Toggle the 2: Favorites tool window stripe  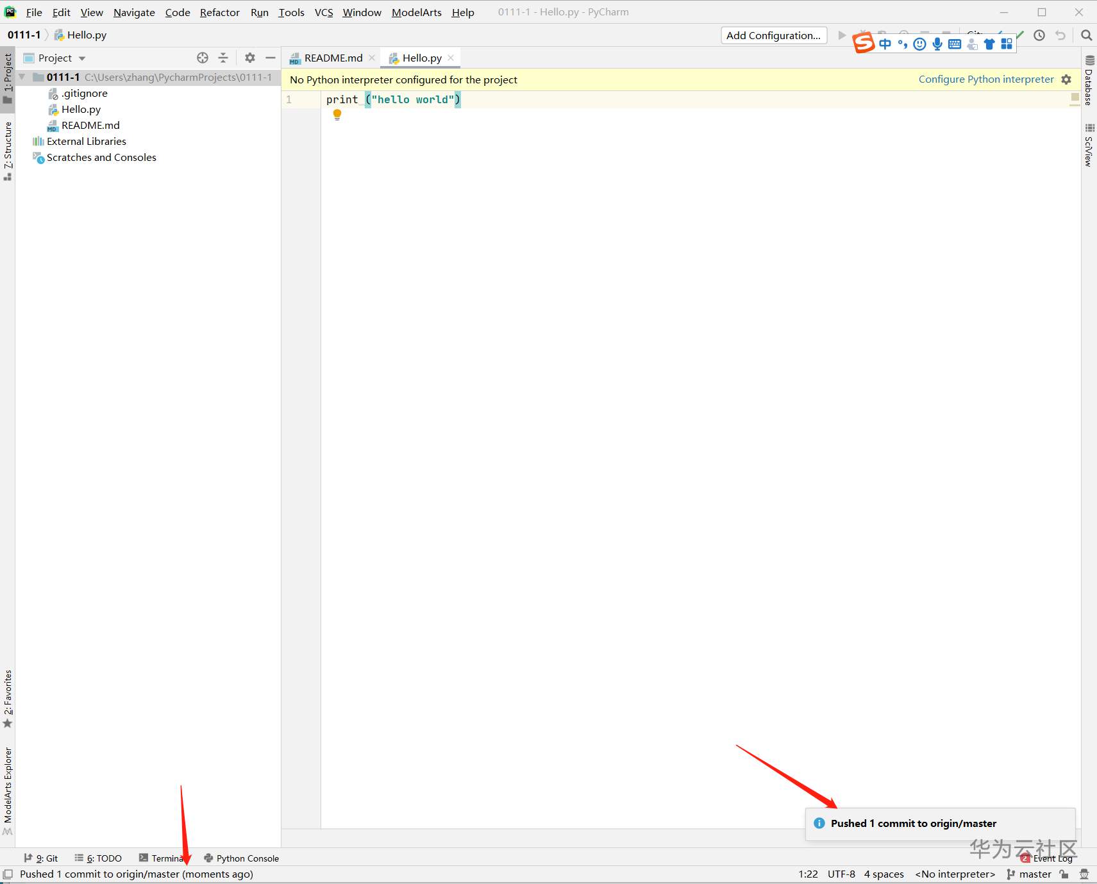pos(8,699)
